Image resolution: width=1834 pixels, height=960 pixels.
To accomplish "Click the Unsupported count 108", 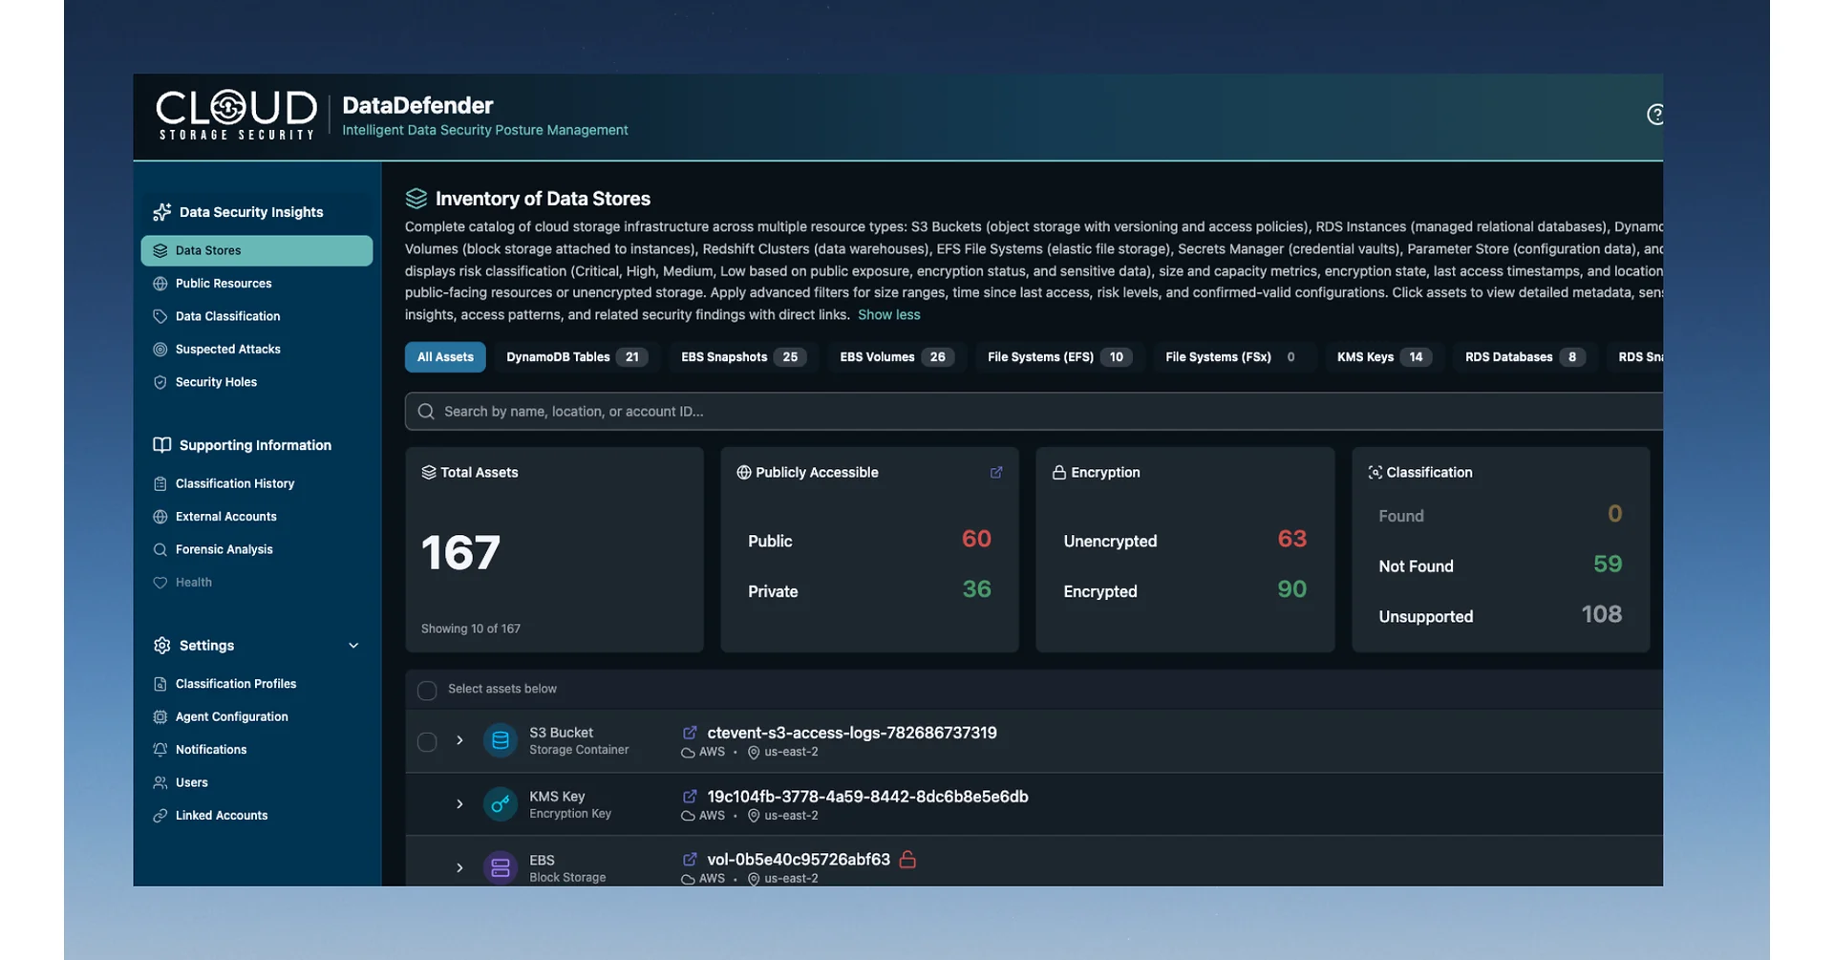I will tap(1601, 614).
